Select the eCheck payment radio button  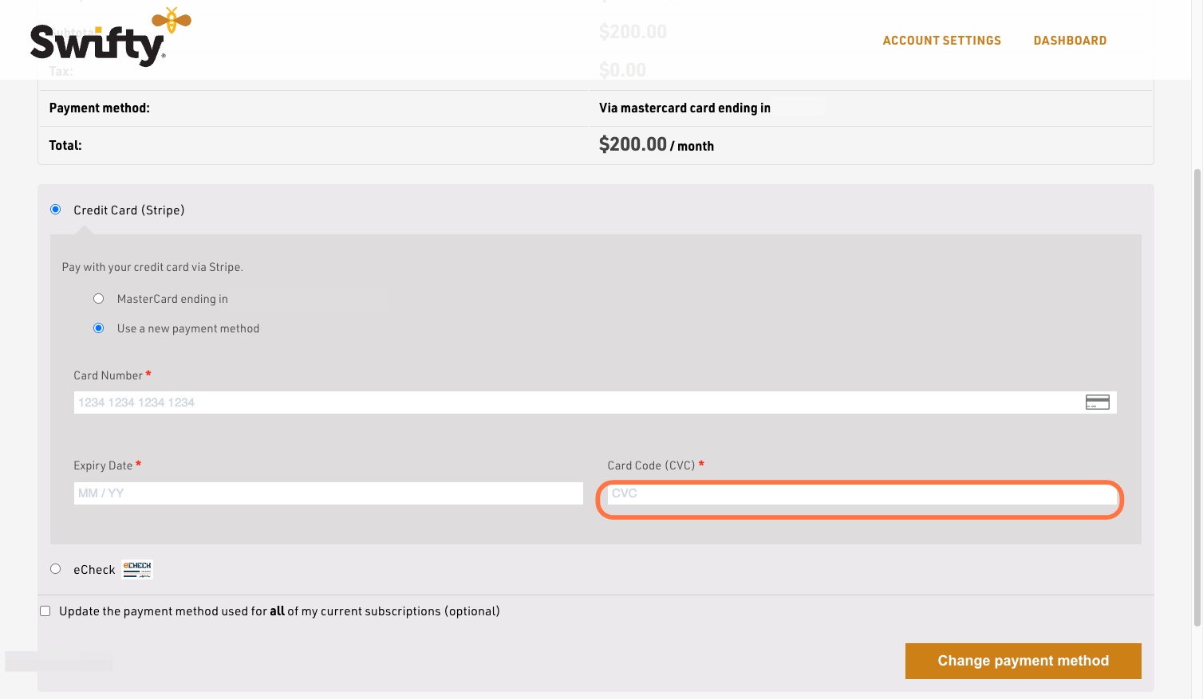click(56, 569)
